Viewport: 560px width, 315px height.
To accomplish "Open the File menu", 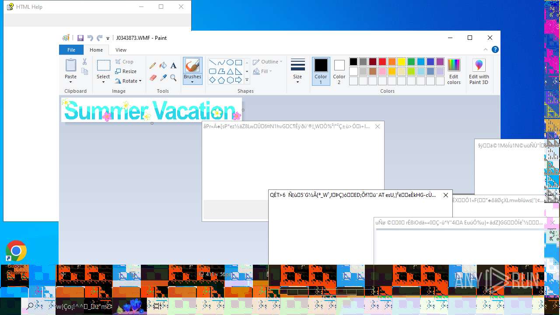I will [71, 50].
